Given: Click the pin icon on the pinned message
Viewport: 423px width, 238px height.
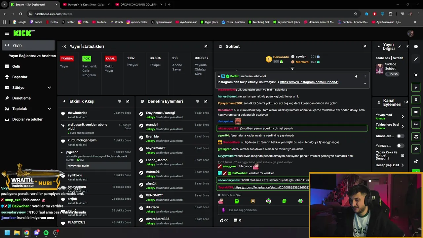Looking at the screenshot, I should point(356,76).
